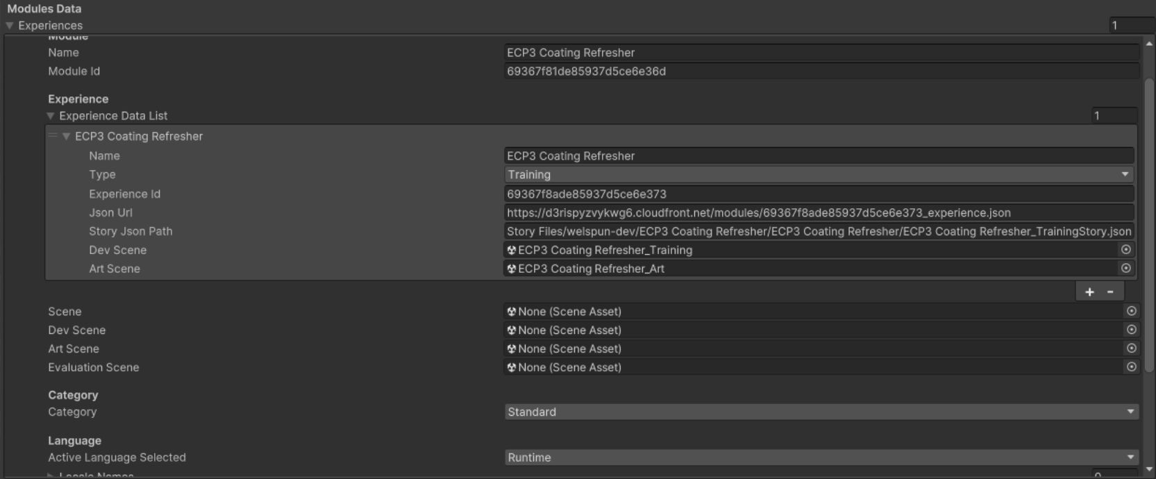1156x479 pixels.
Task: Click the Experience Data List size field
Action: point(1114,116)
